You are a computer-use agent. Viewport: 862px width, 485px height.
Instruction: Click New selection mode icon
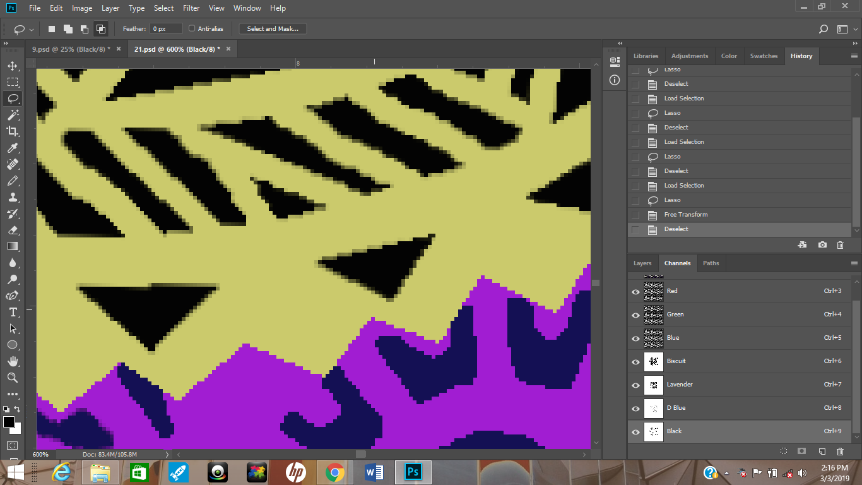tap(52, 29)
